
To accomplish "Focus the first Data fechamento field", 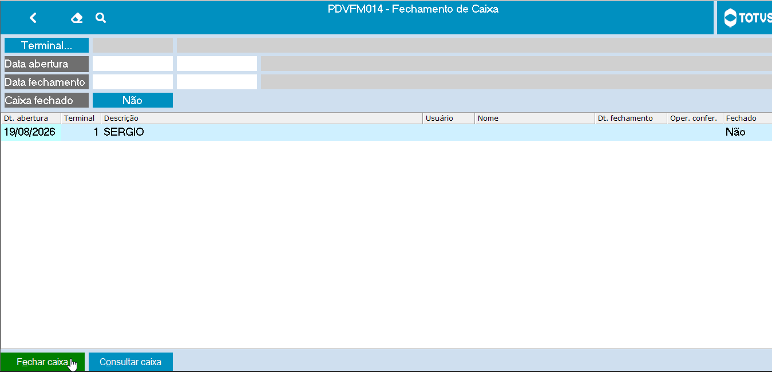I will pyautogui.click(x=132, y=82).
